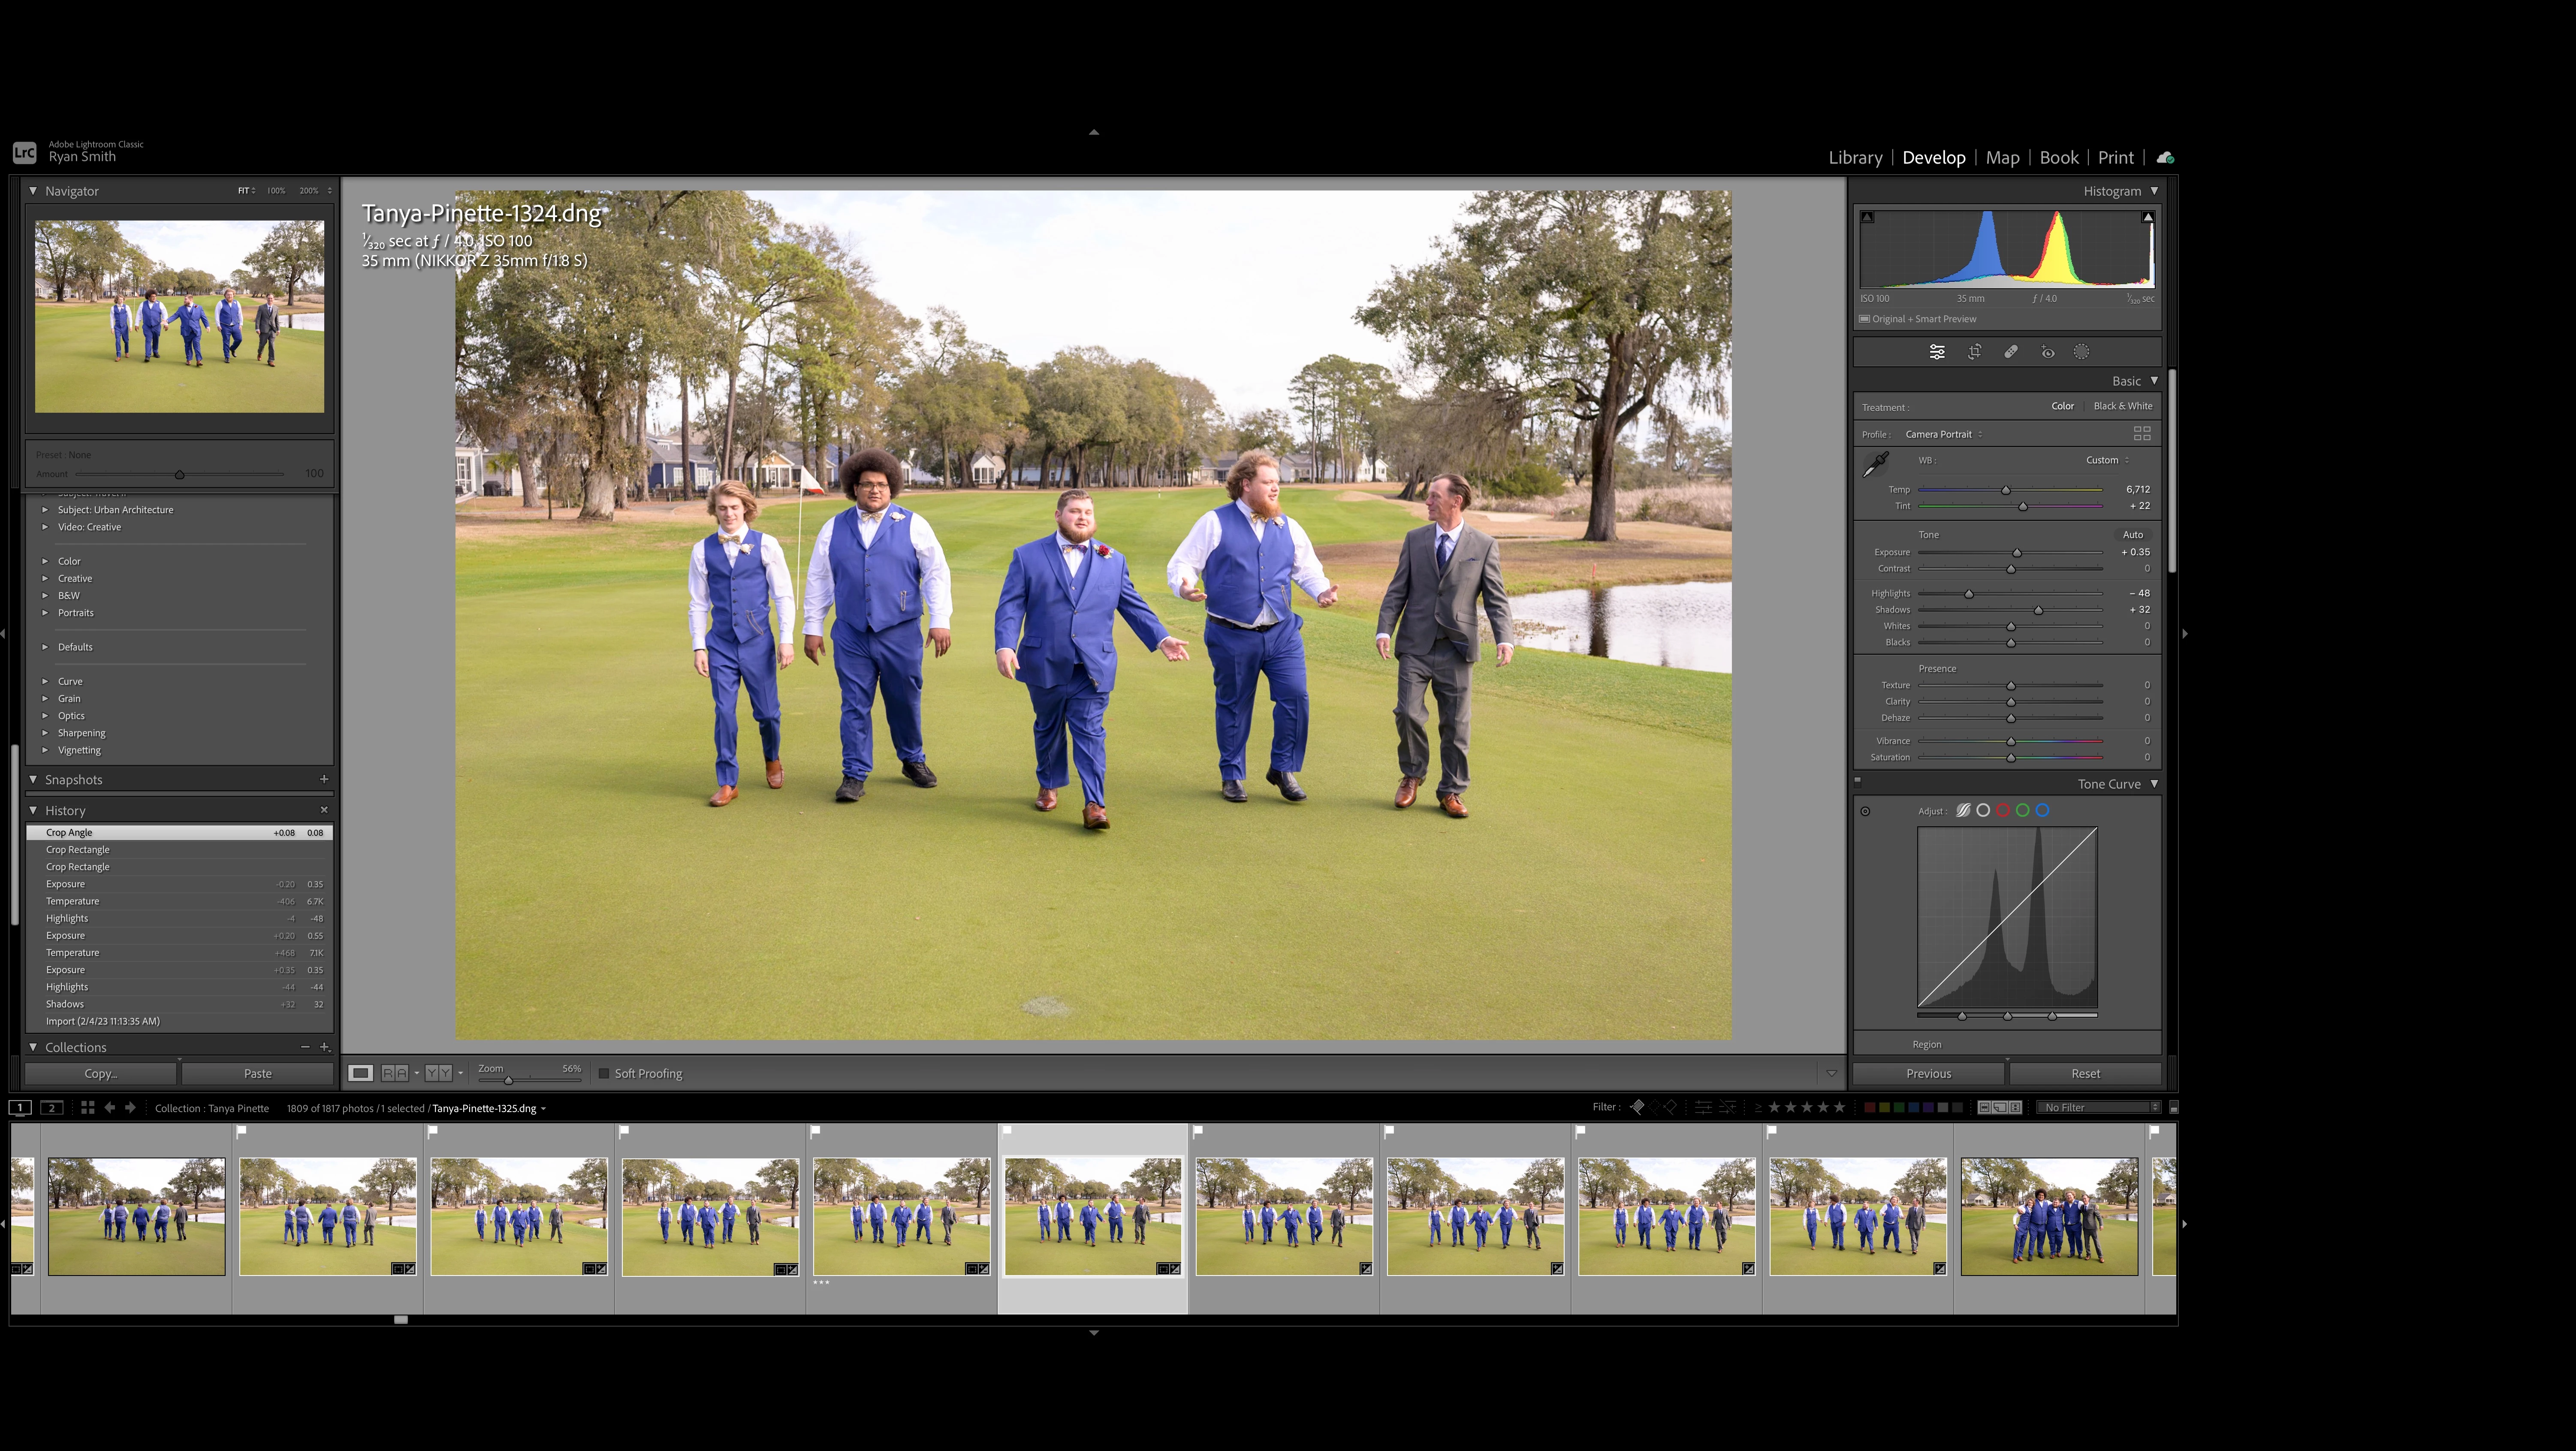2576x1451 pixels.
Task: Enable the Soft Proofing checkbox
Action: click(x=604, y=1074)
